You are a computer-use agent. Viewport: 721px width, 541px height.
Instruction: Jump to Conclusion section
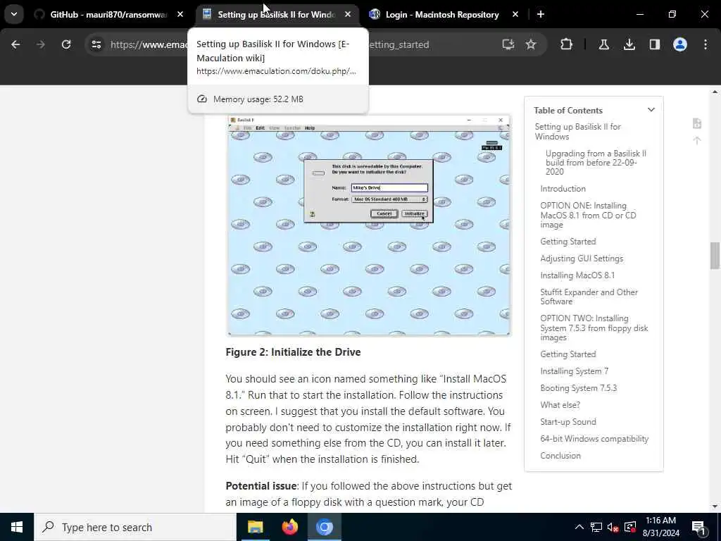560,456
